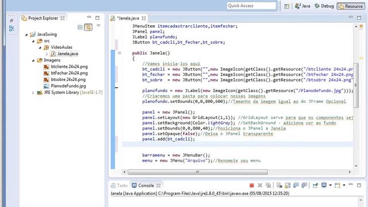Open the Outline fast view on the left trim
The height and width of the screenshot is (207, 368).
(11, 28)
